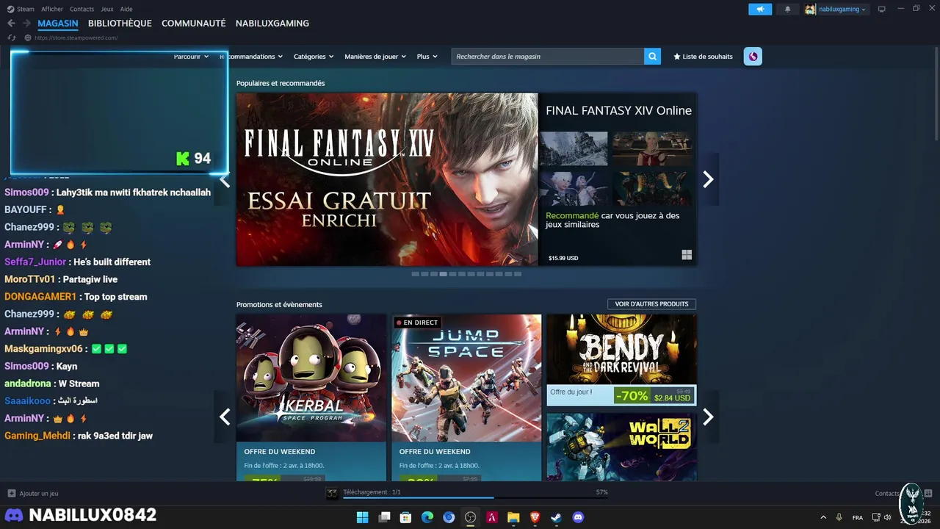Click the store.steampowered.com URL bar
The image size is (940, 529).
point(77,38)
